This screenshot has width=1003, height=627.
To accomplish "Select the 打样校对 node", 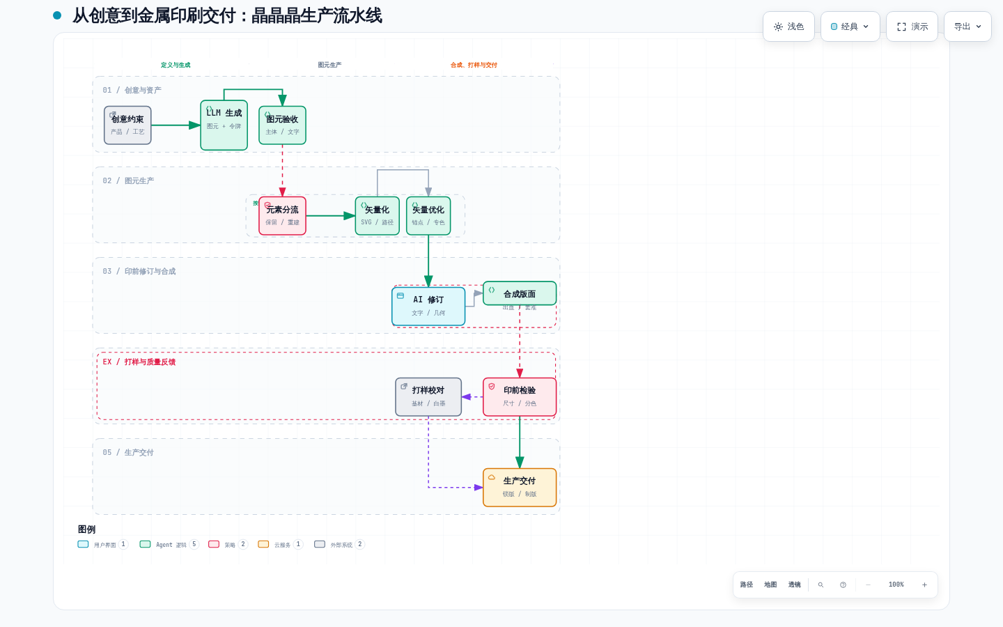I will tap(428, 397).
